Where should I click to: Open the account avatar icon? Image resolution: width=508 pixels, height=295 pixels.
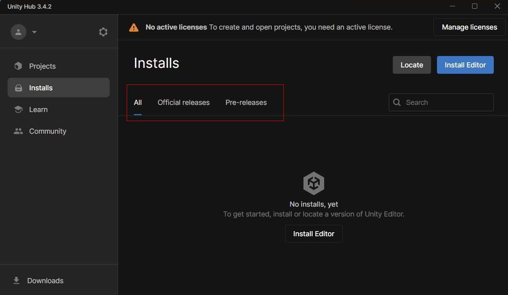(x=18, y=32)
